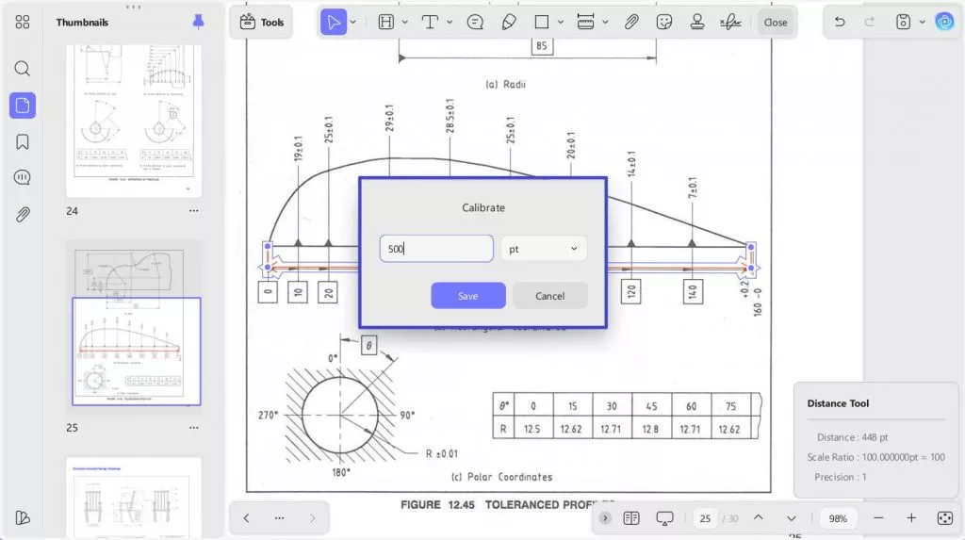
Task: Go to the previous page up arrow
Action: [x=759, y=517]
